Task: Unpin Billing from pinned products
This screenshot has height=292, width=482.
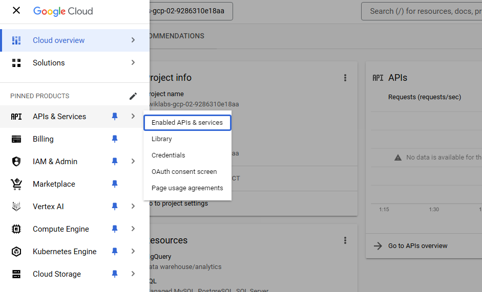Action: 115,139
